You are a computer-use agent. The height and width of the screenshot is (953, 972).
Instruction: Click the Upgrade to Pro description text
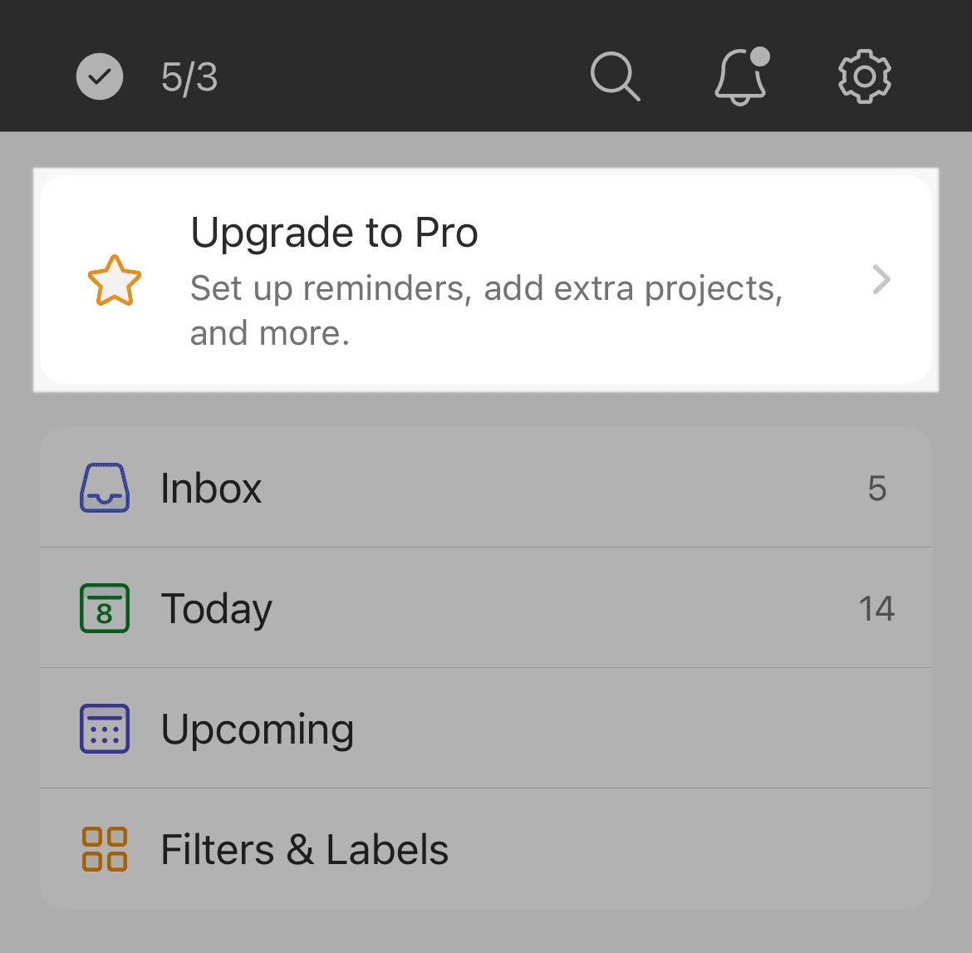[x=486, y=310]
